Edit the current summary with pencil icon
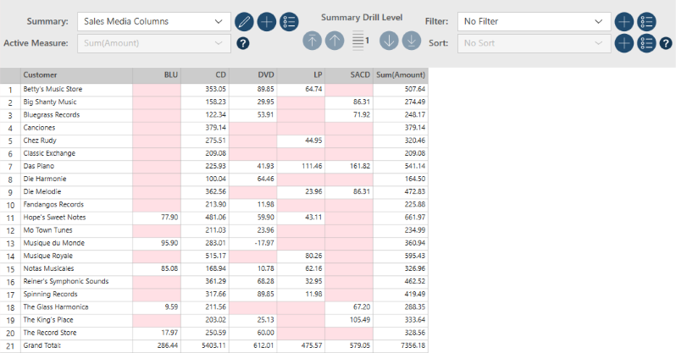676x353 pixels. [244, 21]
